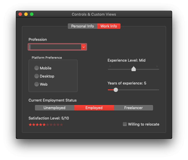
Task: Click the yellow minimize window button
Action: 26,14
